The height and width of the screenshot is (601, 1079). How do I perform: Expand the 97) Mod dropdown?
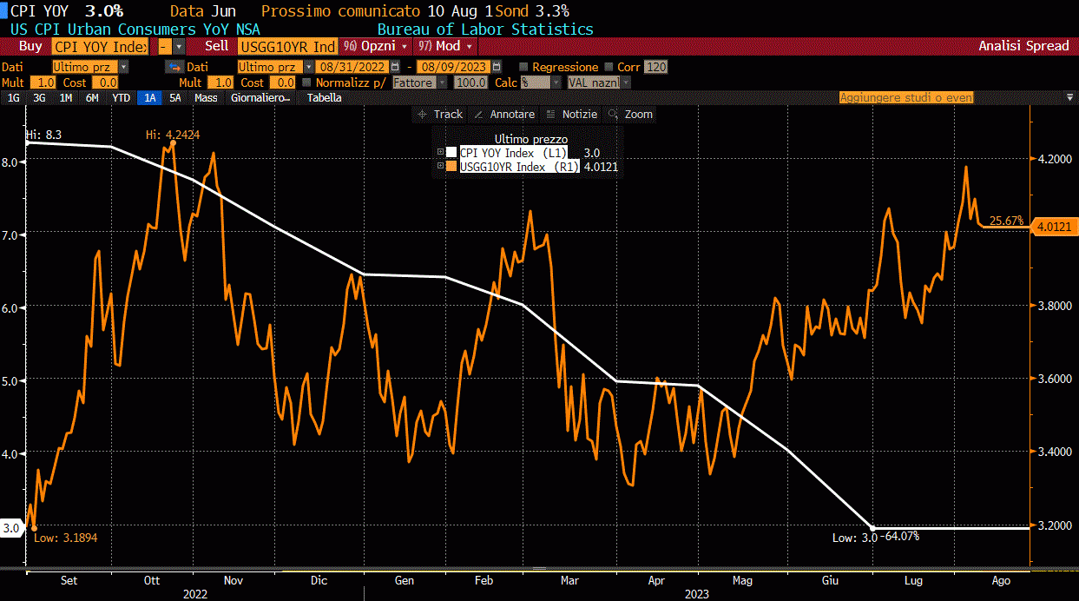click(446, 46)
